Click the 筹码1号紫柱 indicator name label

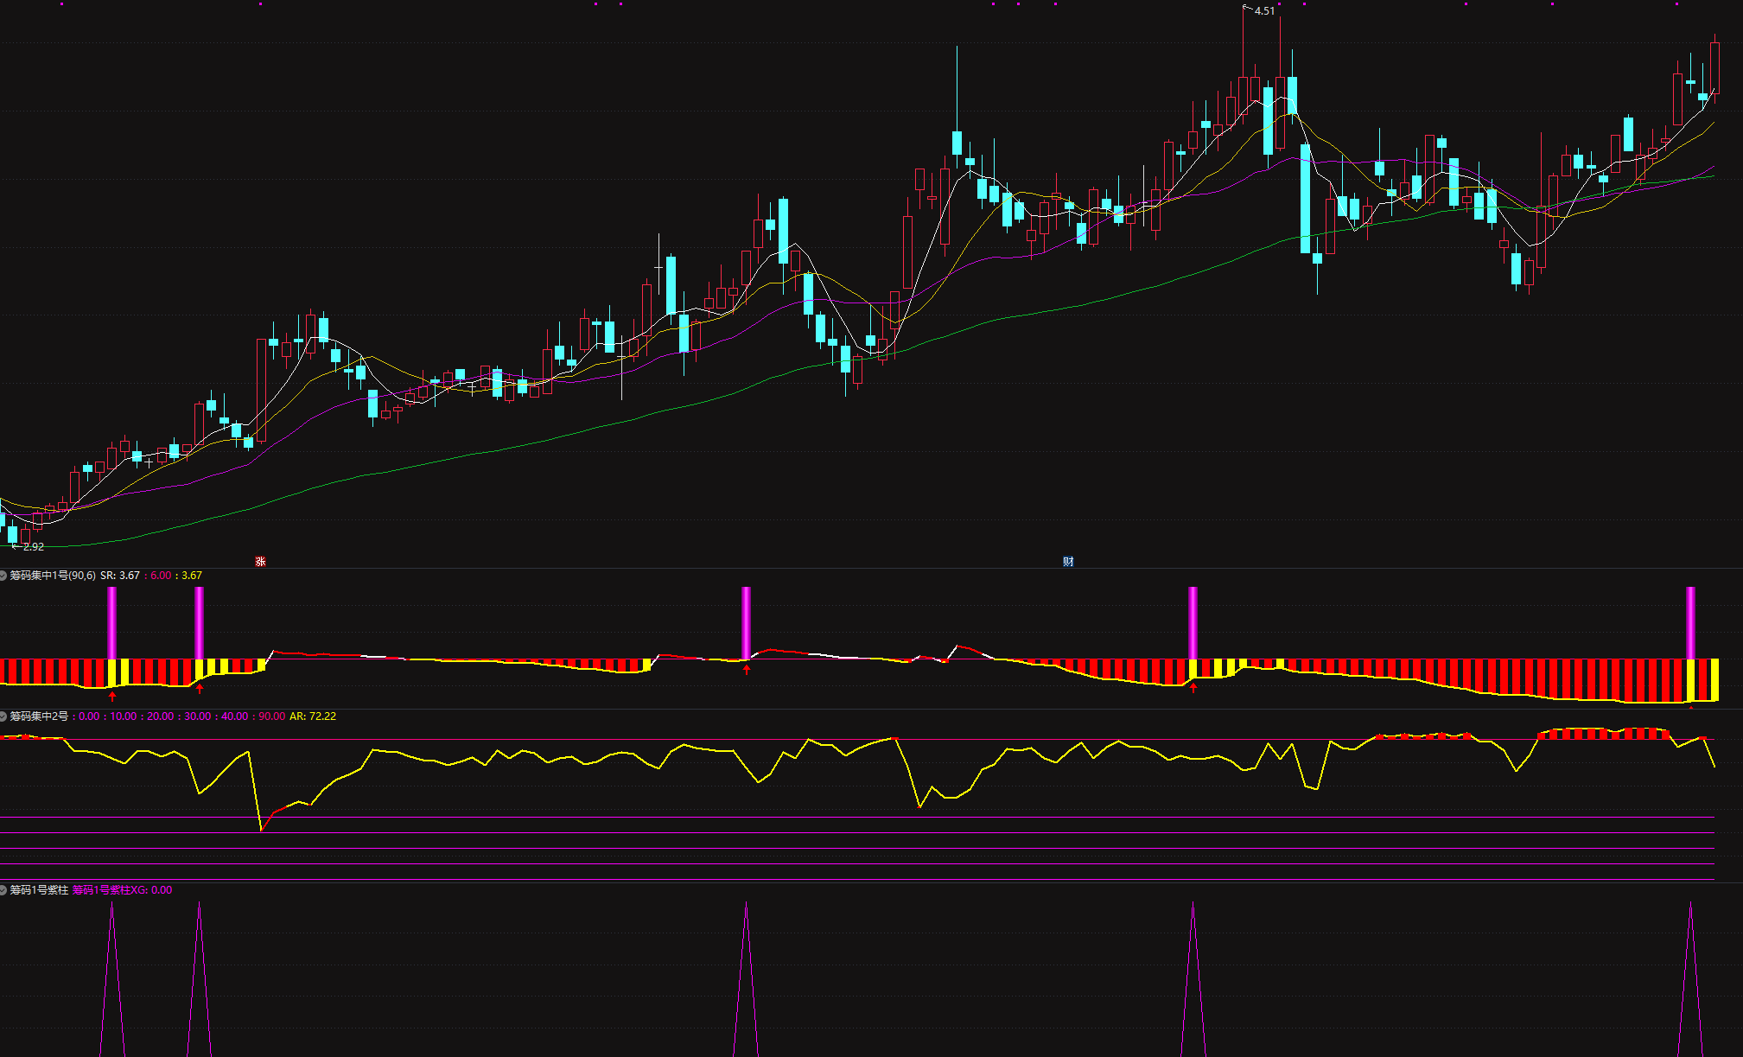click(39, 890)
